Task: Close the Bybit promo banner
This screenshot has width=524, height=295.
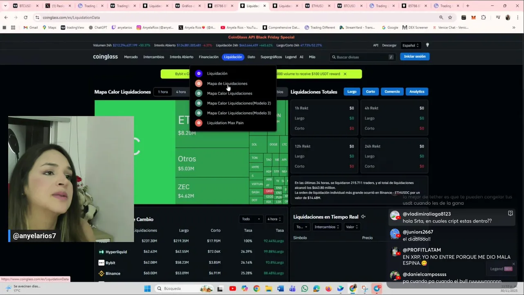Action: [x=345, y=74]
